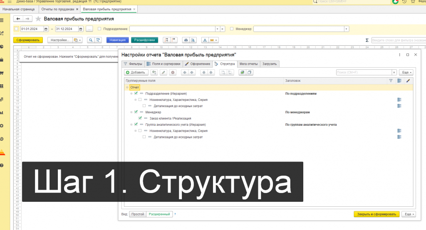Click the brush formatting column header icon
This screenshot has width=426, height=230.
coord(408,81)
